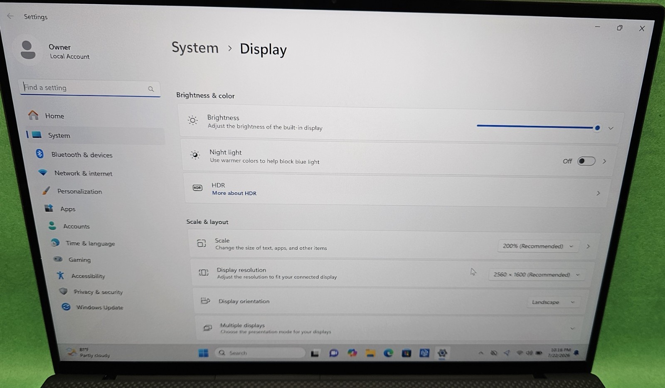
Task: Open HDR settings via its chevron
Action: [598, 193]
